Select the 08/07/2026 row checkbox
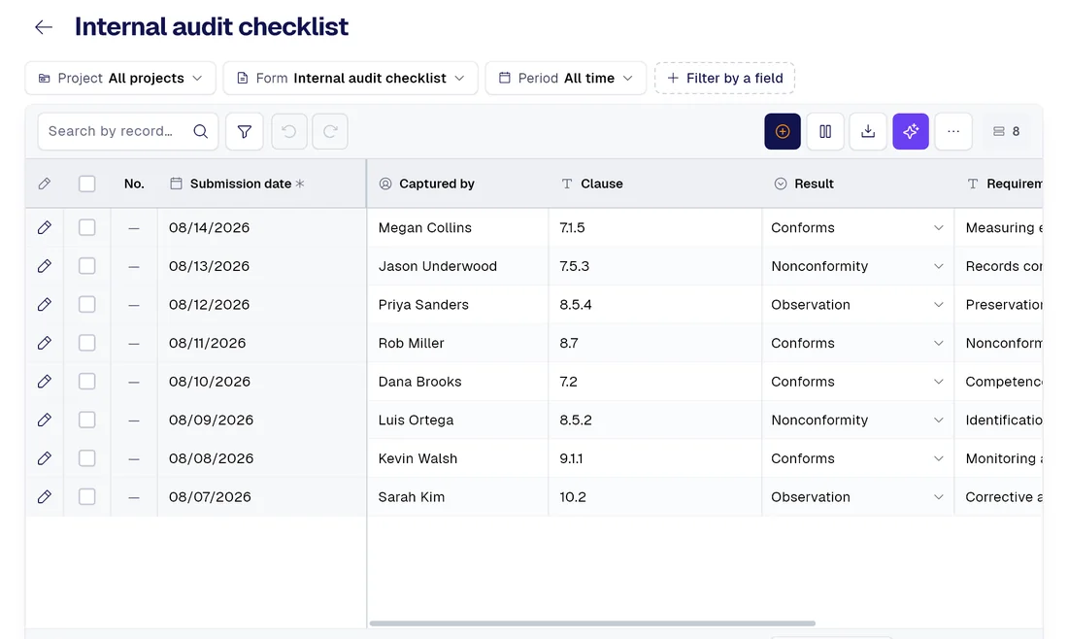The image size is (1068, 639). 87,497
